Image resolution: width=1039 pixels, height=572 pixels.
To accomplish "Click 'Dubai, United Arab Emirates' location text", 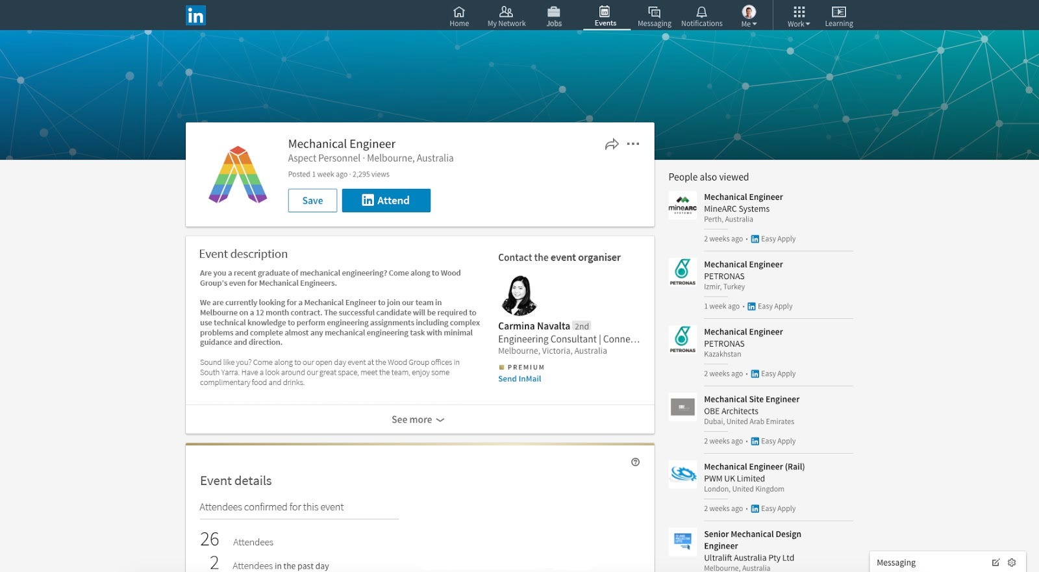I will (749, 422).
